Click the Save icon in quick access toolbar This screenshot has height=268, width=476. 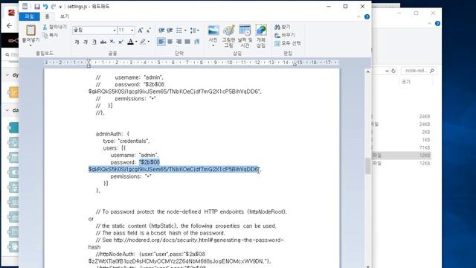[x=36, y=7]
